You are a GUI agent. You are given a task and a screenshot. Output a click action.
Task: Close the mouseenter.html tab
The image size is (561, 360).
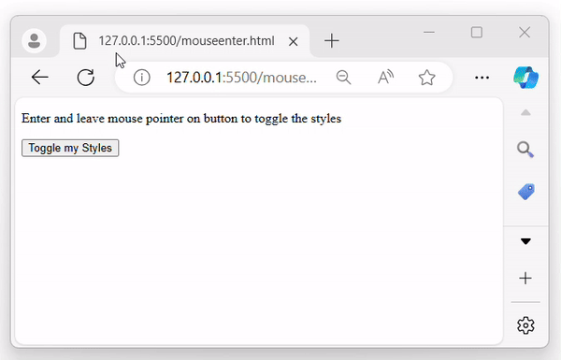(293, 41)
